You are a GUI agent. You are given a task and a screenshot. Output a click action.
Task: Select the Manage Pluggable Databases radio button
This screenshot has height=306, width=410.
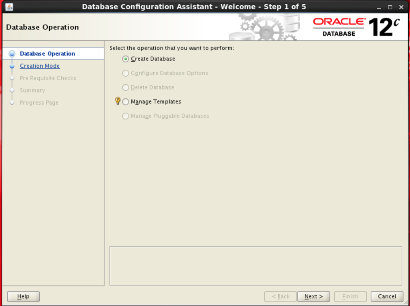coord(125,116)
